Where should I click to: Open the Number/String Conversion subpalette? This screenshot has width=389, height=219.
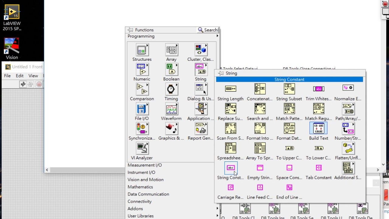(x=348, y=128)
